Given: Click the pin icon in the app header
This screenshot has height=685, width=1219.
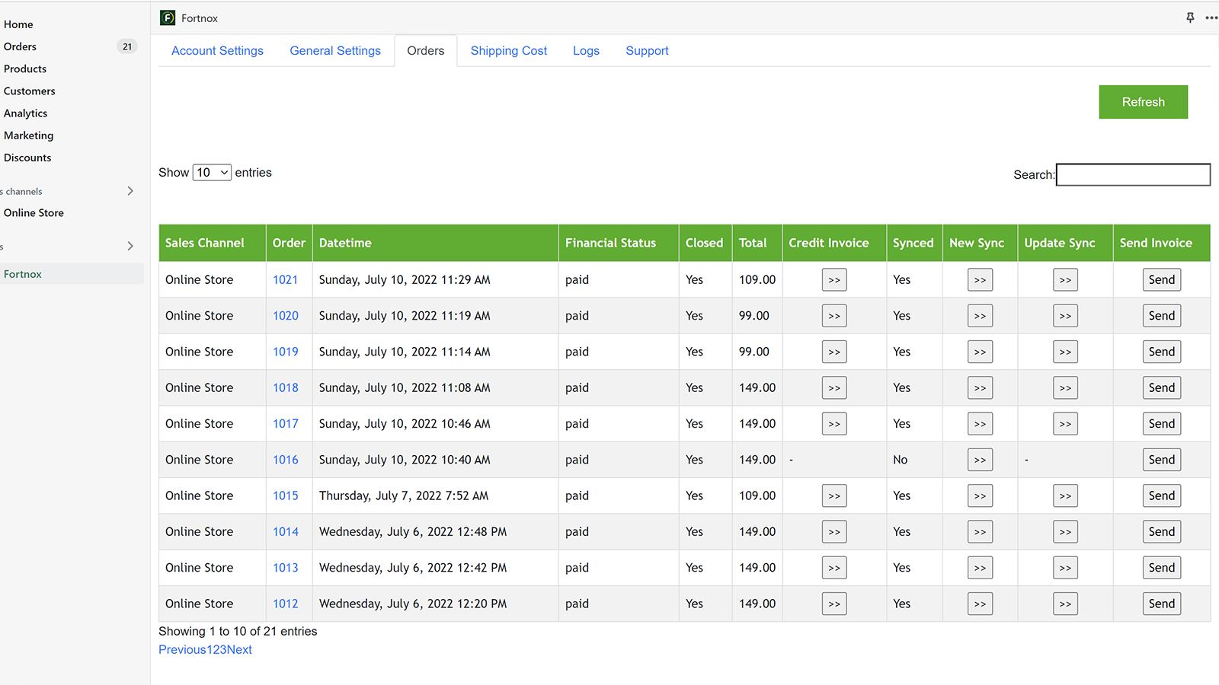Looking at the screenshot, I should coord(1190,18).
